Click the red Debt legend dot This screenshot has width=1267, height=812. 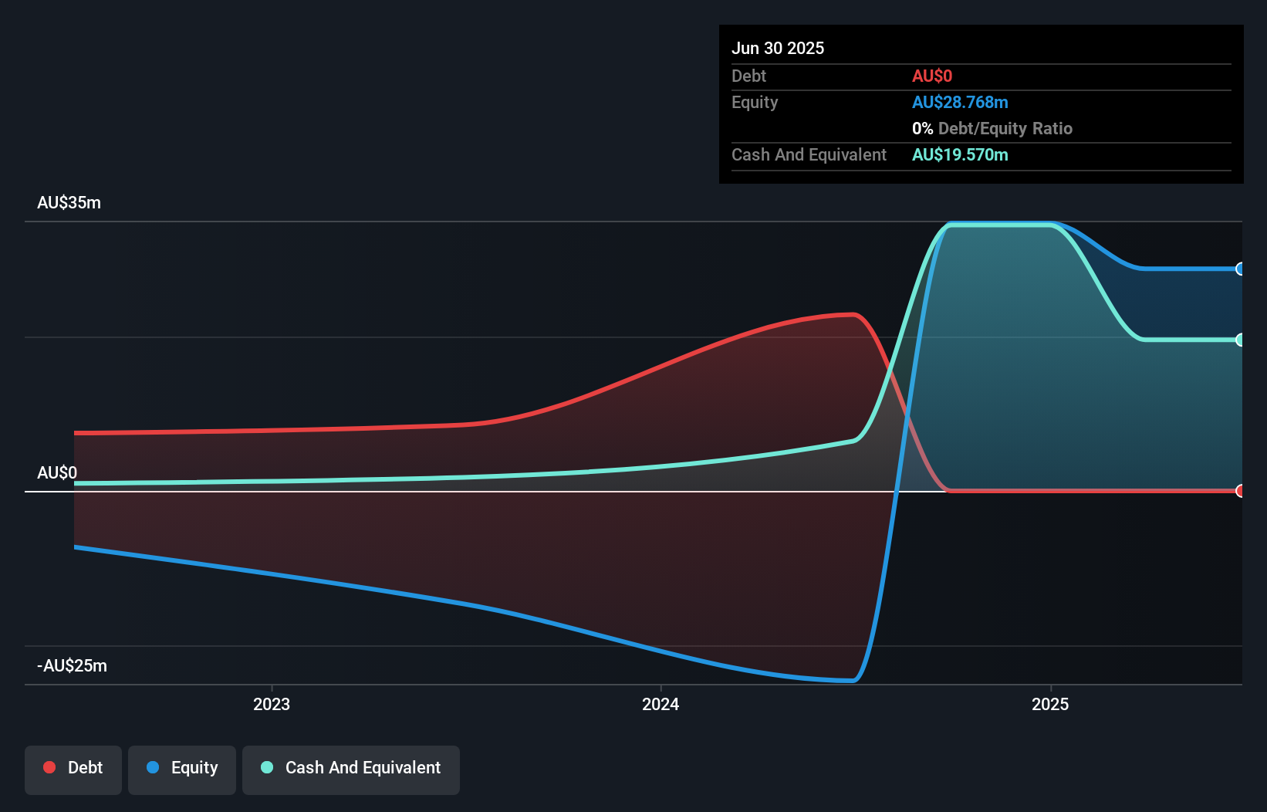pyautogui.click(x=49, y=767)
